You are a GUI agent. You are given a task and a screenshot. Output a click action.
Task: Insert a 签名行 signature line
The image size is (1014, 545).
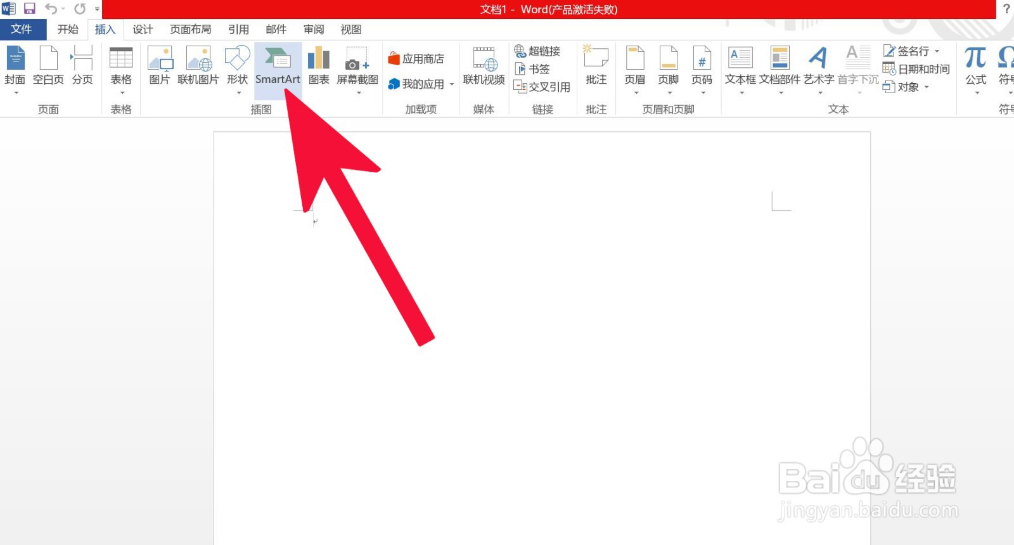click(907, 51)
